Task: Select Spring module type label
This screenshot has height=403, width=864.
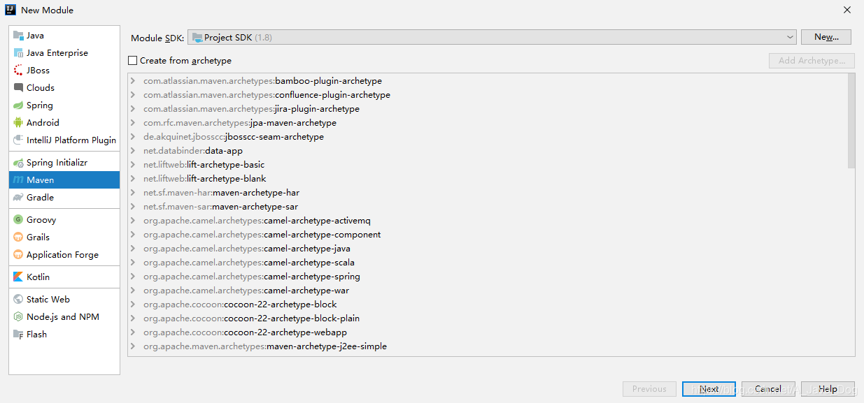Action: [x=40, y=105]
